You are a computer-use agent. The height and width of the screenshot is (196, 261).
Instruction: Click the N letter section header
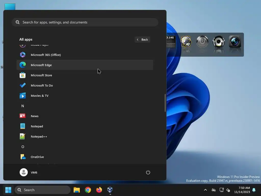(x=23, y=106)
